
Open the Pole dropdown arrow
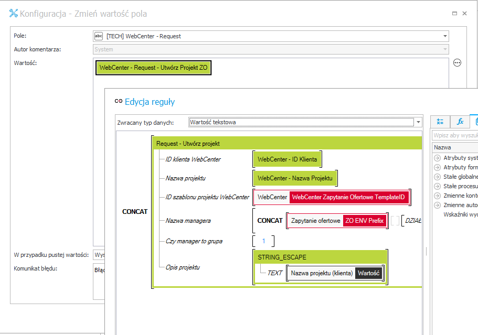point(445,36)
